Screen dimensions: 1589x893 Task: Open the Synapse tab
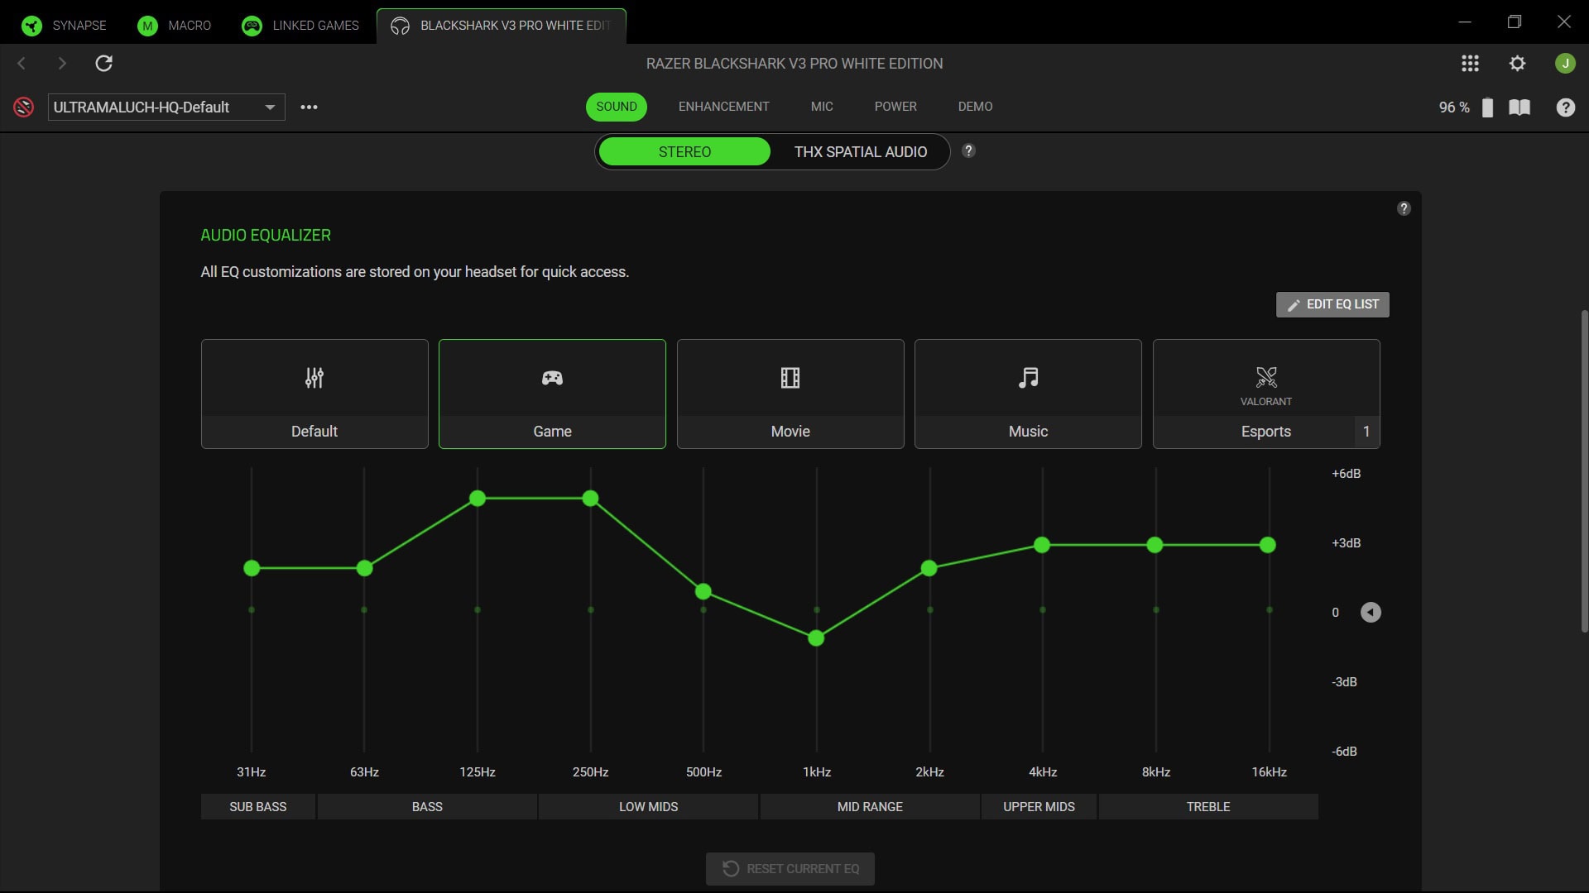(x=65, y=25)
